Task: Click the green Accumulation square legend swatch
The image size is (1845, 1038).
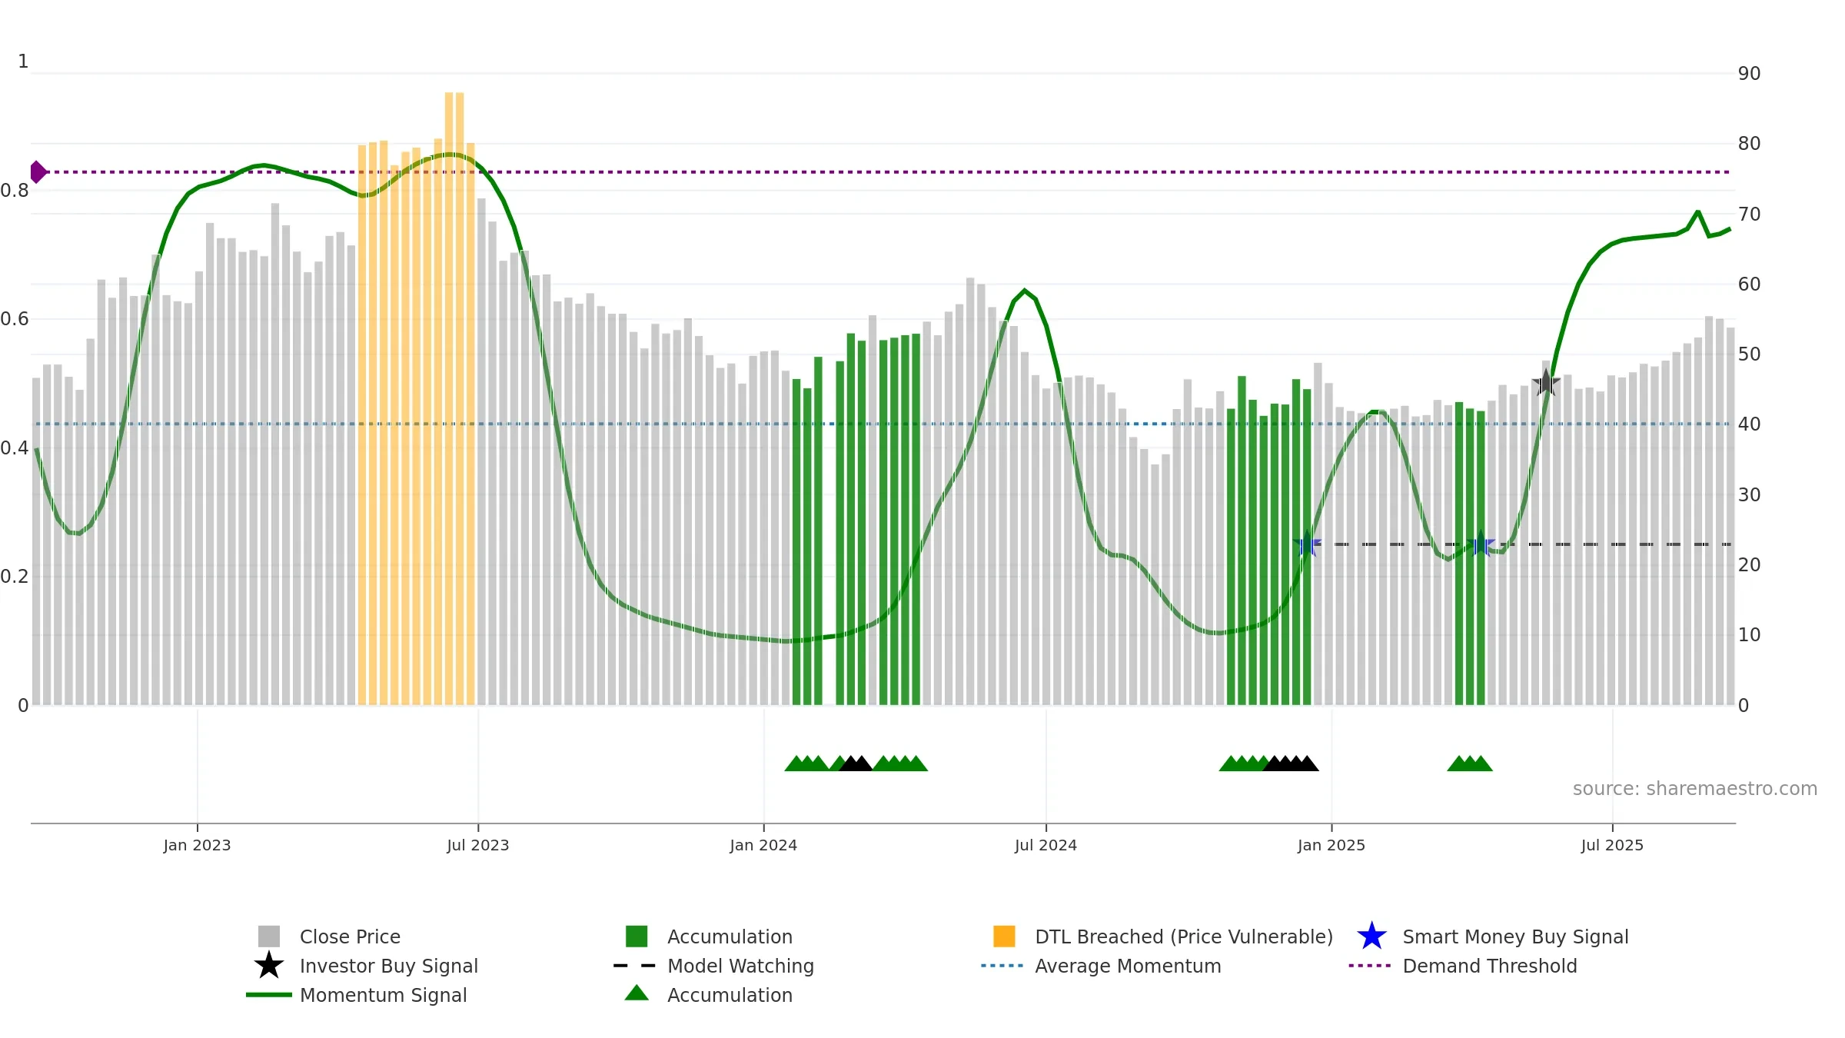Action: click(637, 936)
